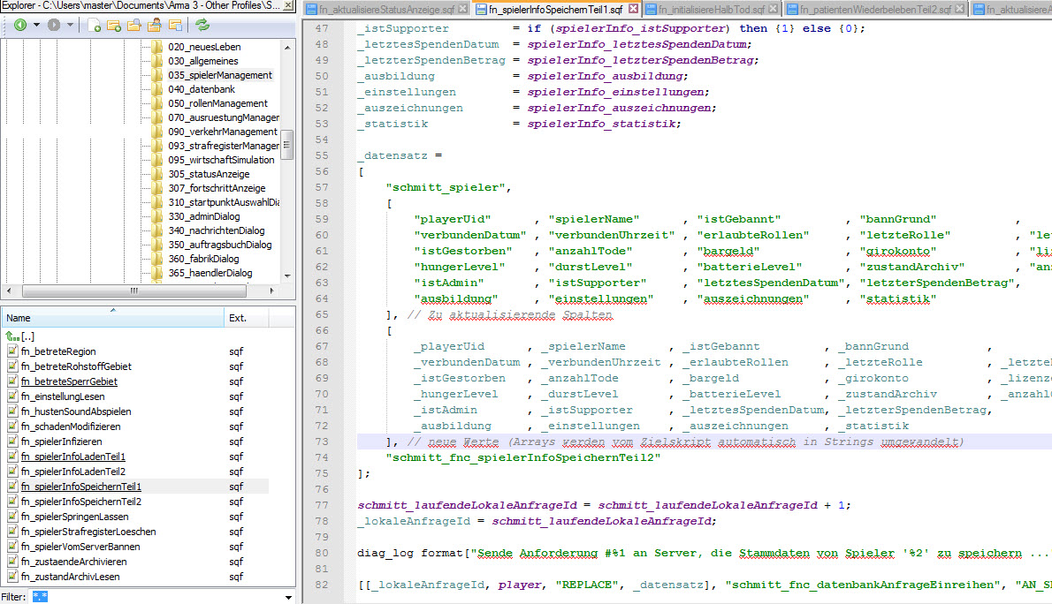Create a new folder in Explorer toolbar
Viewport: 1052px width, 604px height.
(x=114, y=26)
